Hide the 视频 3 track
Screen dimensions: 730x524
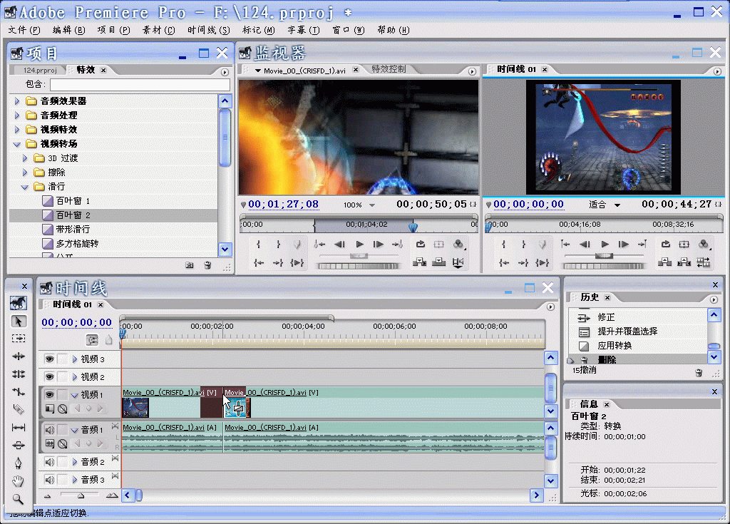(49, 359)
